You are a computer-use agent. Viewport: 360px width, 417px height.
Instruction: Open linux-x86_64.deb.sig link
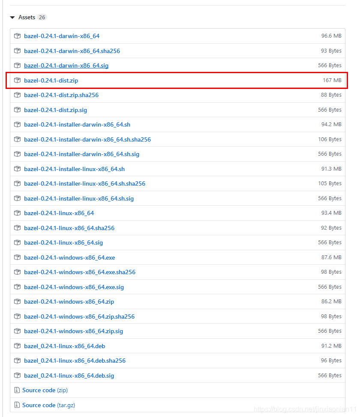[x=69, y=376]
